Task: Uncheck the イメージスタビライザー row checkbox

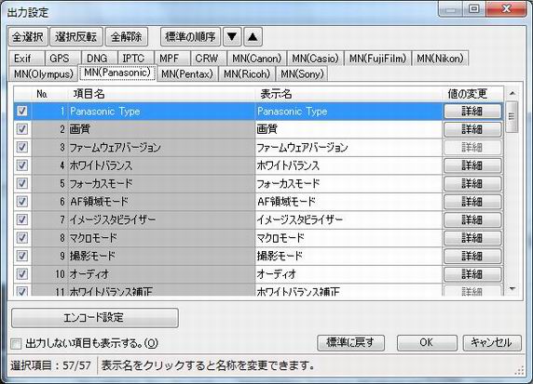Action: (x=22, y=219)
